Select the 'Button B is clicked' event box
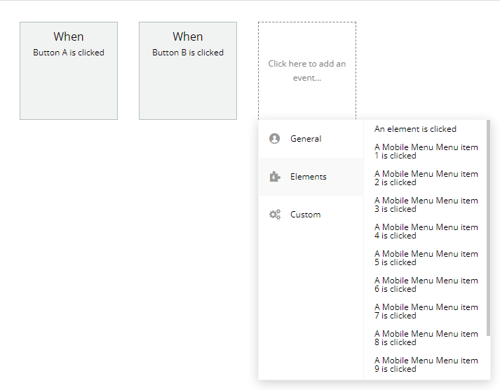The height and width of the screenshot is (390, 500). pos(188,71)
